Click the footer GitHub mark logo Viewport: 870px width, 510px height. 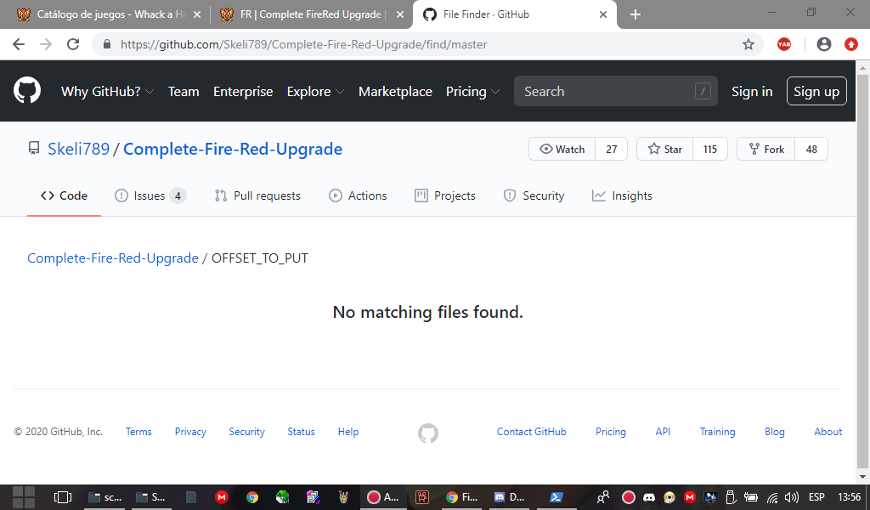pyautogui.click(x=428, y=433)
